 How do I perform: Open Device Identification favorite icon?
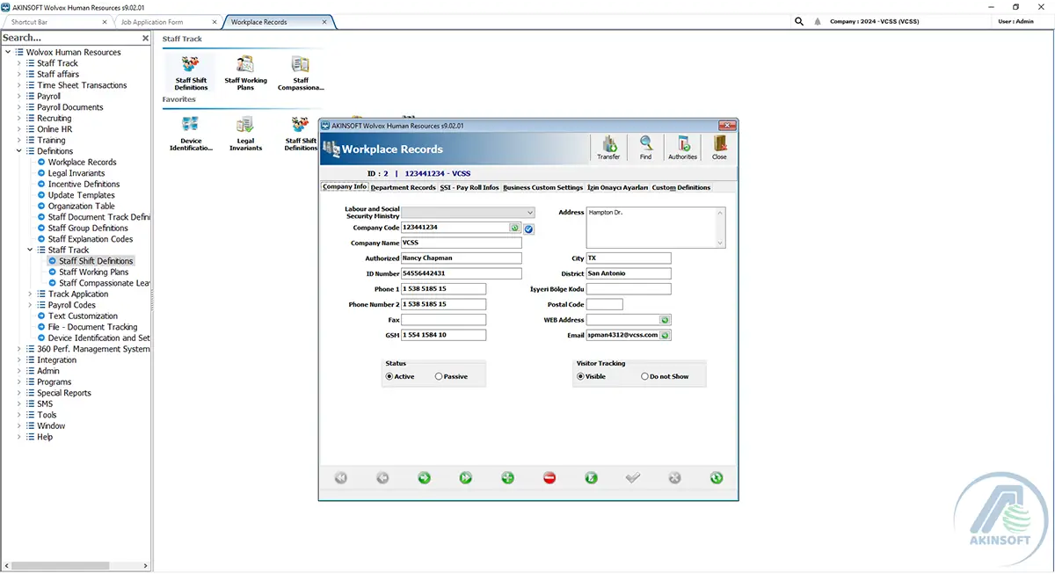pos(191,134)
